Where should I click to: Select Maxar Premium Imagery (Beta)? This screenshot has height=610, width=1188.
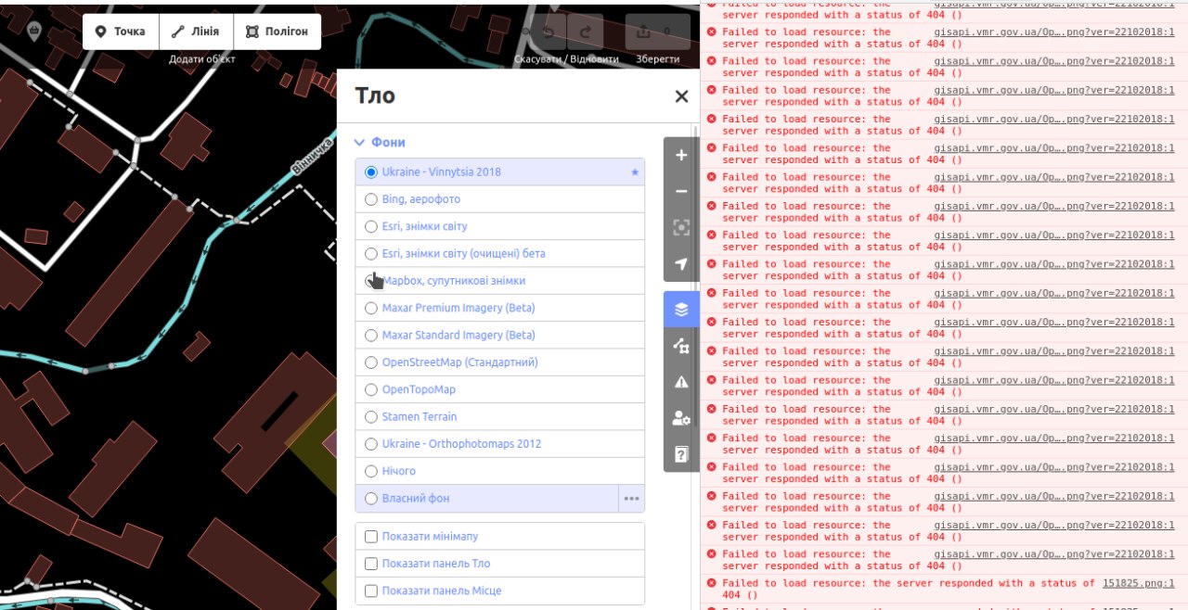499,308
